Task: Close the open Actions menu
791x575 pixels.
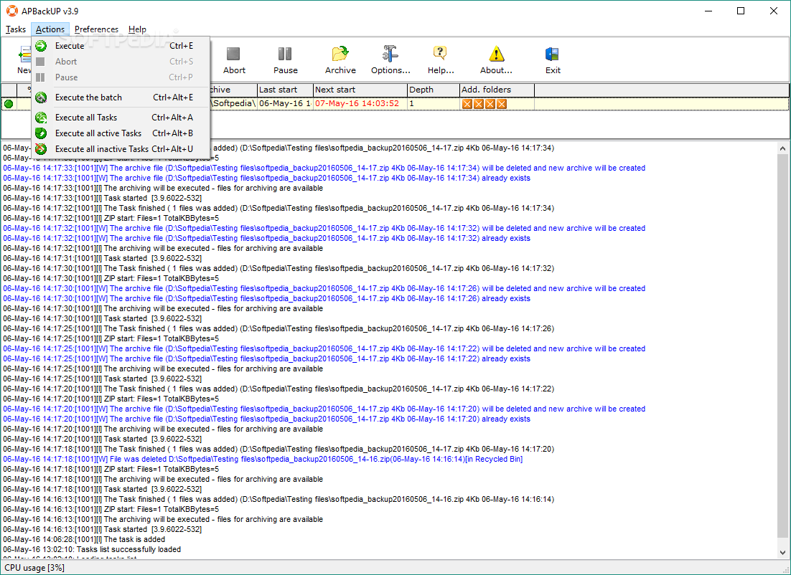Action: 50,29
